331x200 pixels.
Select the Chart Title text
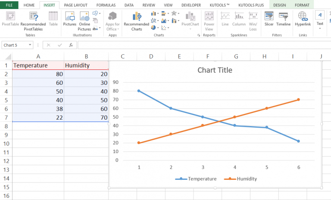pos(215,70)
